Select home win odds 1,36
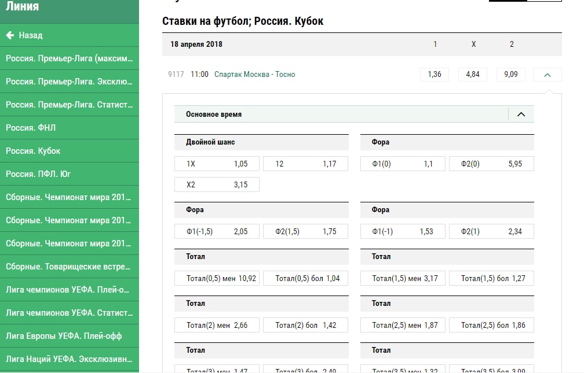Image resolution: width=584 pixels, height=373 pixels. click(x=435, y=75)
